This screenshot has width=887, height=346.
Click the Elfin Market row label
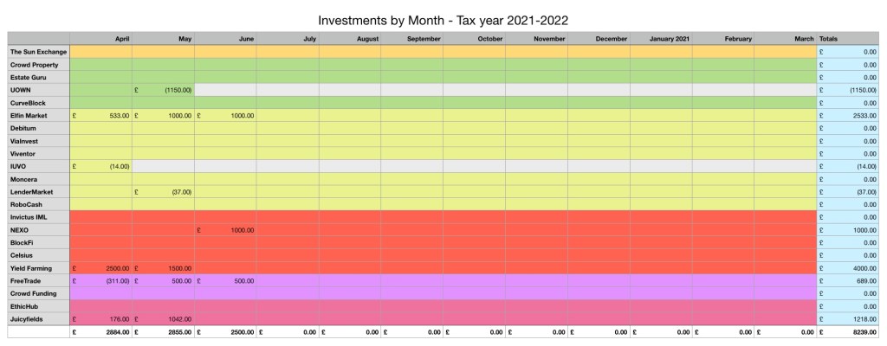point(38,115)
